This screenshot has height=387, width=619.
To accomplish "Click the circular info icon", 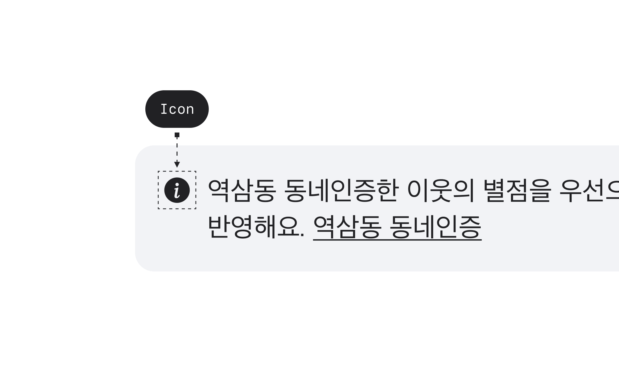I will point(177,190).
